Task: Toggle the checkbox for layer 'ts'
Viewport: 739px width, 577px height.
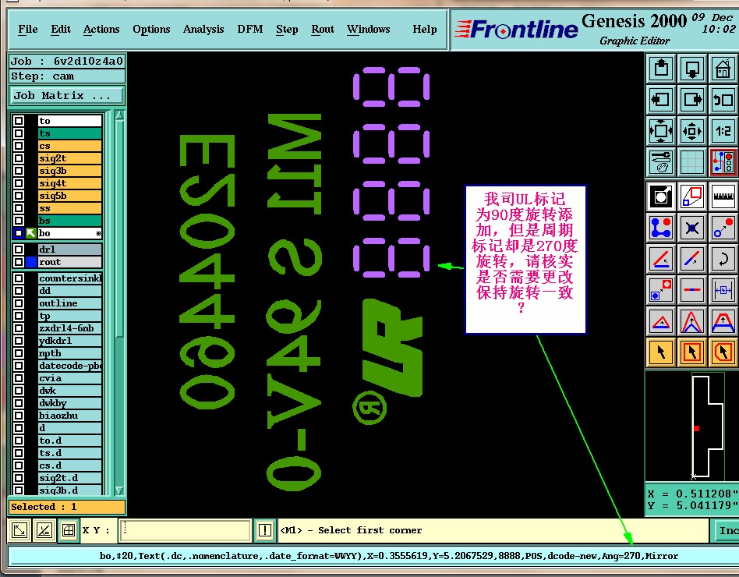Action: click(x=19, y=133)
